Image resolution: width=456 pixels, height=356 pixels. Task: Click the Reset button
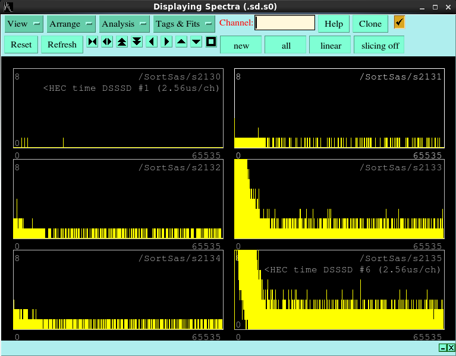coord(21,44)
